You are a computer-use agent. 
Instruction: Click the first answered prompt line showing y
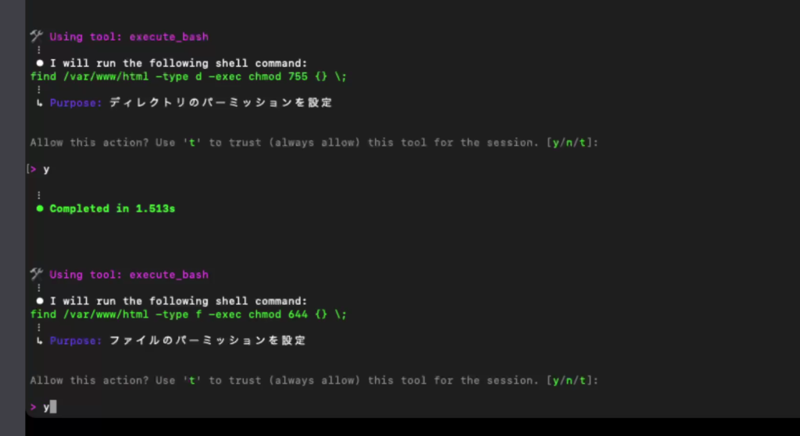[x=40, y=169]
